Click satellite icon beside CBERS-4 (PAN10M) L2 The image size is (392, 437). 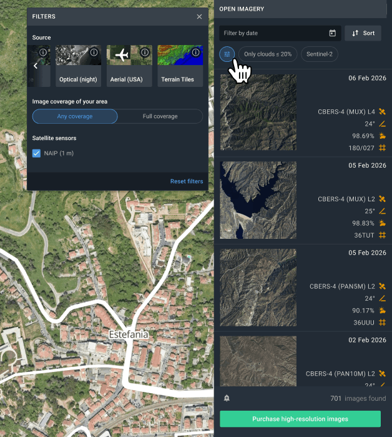click(382, 374)
